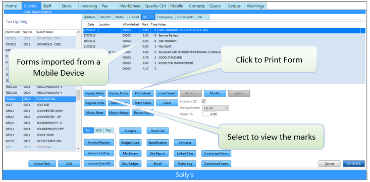Open the Marks Sheet button

tap(94, 113)
